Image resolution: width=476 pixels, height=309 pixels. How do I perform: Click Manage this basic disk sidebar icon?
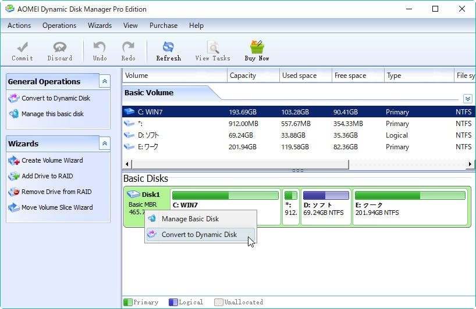click(14, 114)
